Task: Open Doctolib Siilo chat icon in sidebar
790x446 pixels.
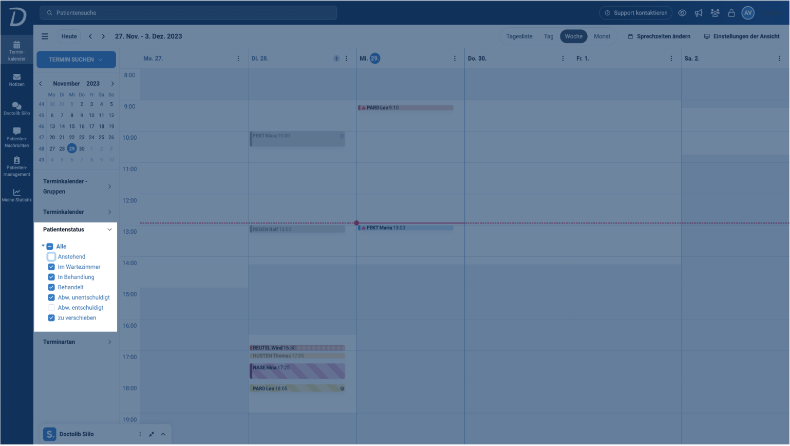Action: (16, 108)
